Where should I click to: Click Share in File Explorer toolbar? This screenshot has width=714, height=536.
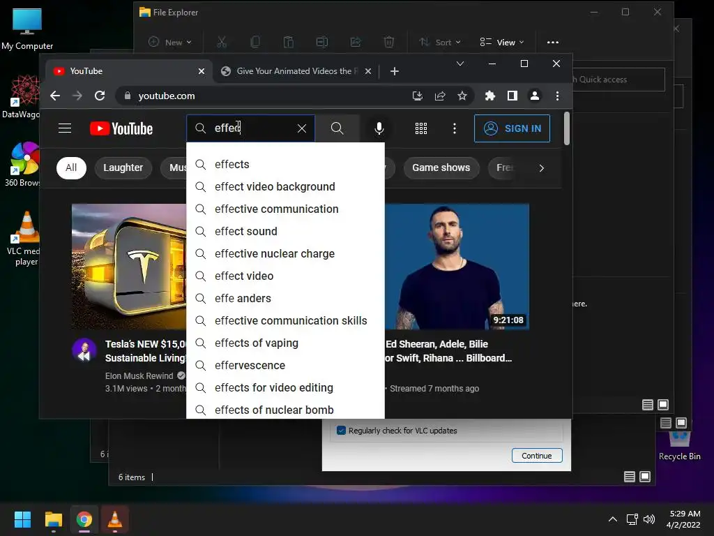pyautogui.click(x=356, y=43)
